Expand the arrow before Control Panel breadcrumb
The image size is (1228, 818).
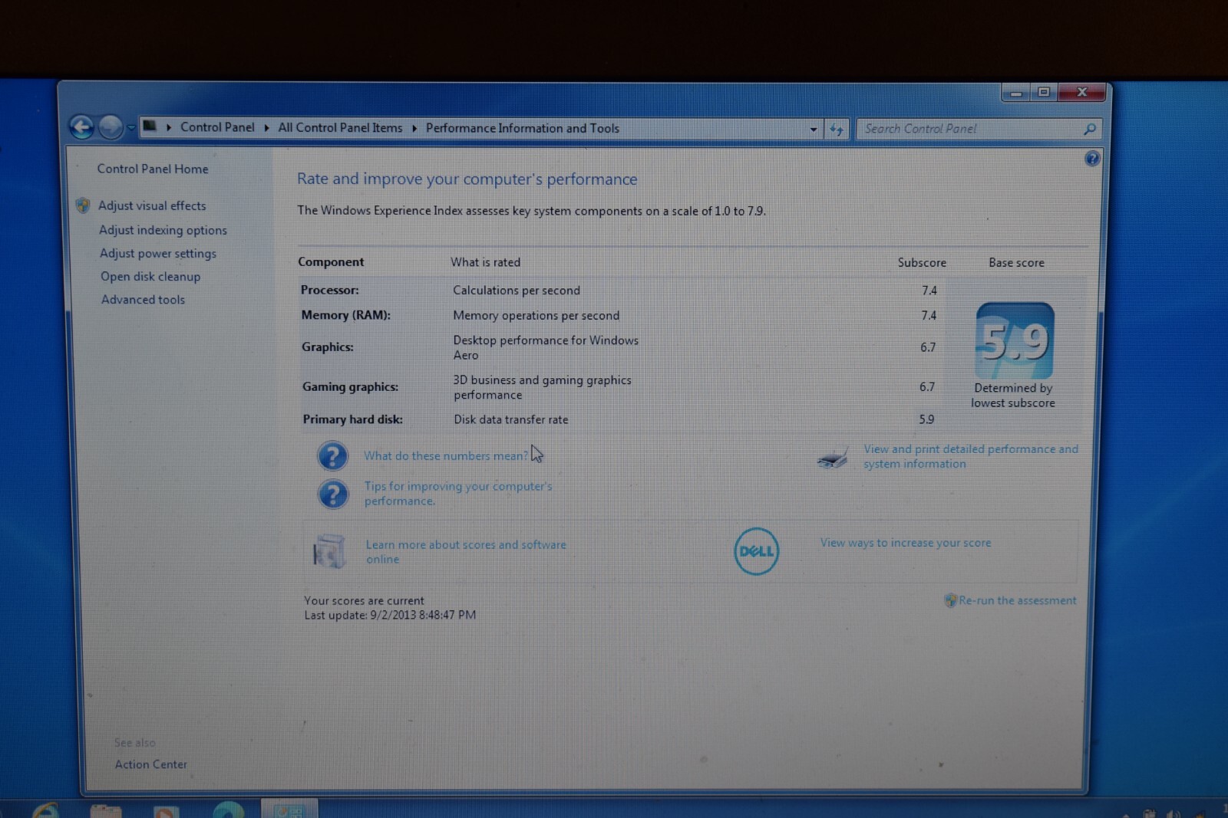coord(169,127)
